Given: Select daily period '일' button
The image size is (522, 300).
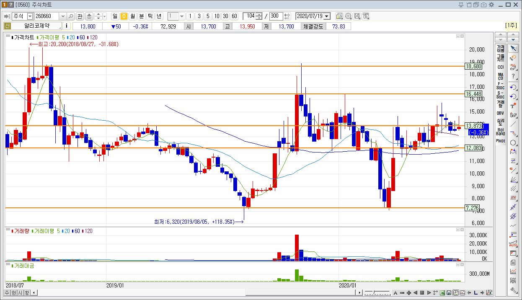Looking at the screenshot, I should [115, 16].
